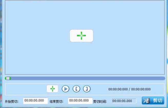Click the far right end of the progress track
Image resolution: width=168 pixels, height=108 pixels.
(164, 78)
